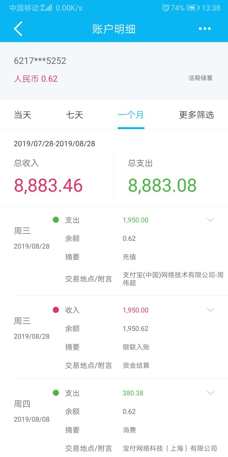Image resolution: width=228 pixels, height=457 pixels.
Task: Tap the 宝付网络科技（上海）有限公司 remark
Action: click(170, 448)
